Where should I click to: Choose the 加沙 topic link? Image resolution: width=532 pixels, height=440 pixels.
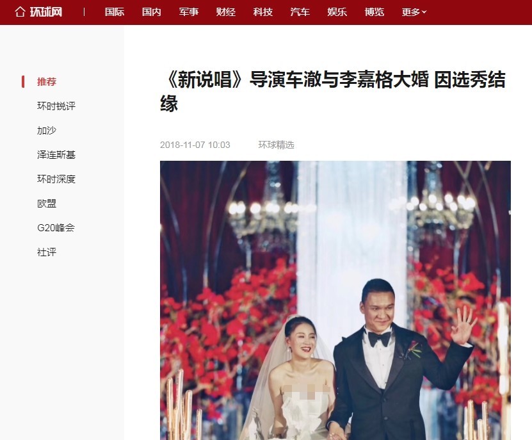[47, 131]
